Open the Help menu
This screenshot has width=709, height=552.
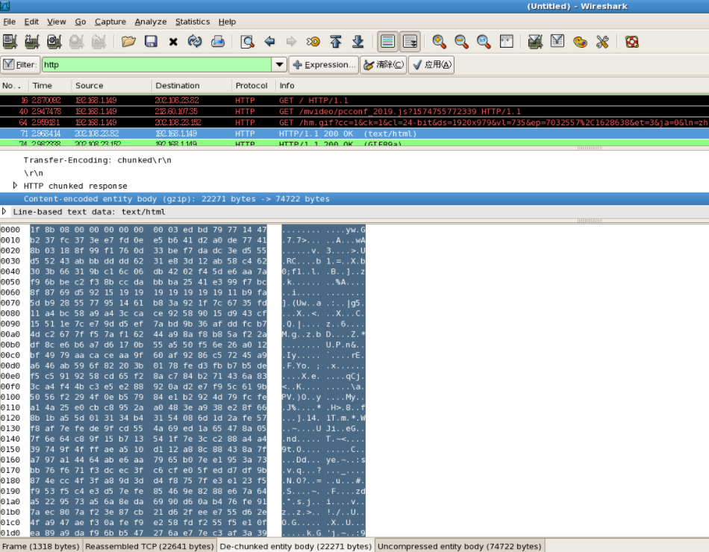pyautogui.click(x=227, y=21)
